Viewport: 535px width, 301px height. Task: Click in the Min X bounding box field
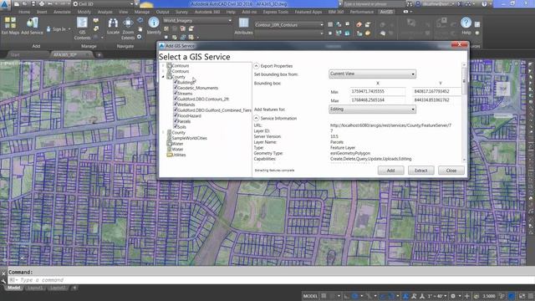click(x=377, y=91)
